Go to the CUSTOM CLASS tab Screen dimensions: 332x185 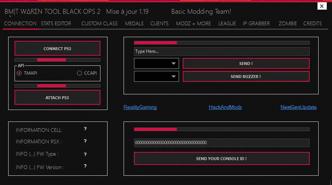(x=100, y=24)
